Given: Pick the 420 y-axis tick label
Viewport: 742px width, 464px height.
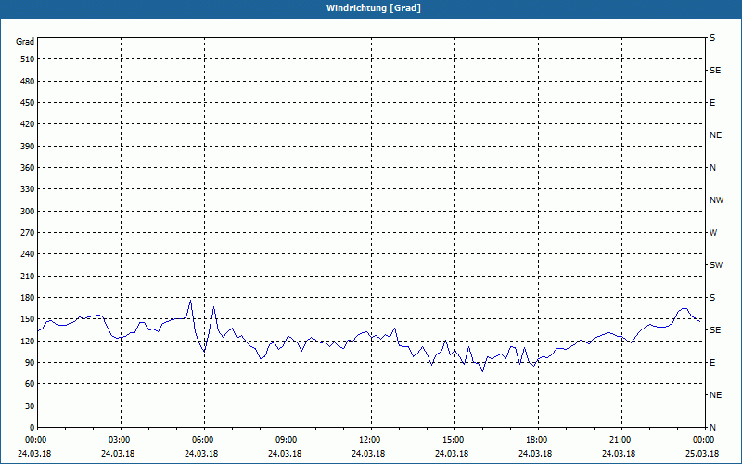Looking at the screenshot, I should (28, 124).
